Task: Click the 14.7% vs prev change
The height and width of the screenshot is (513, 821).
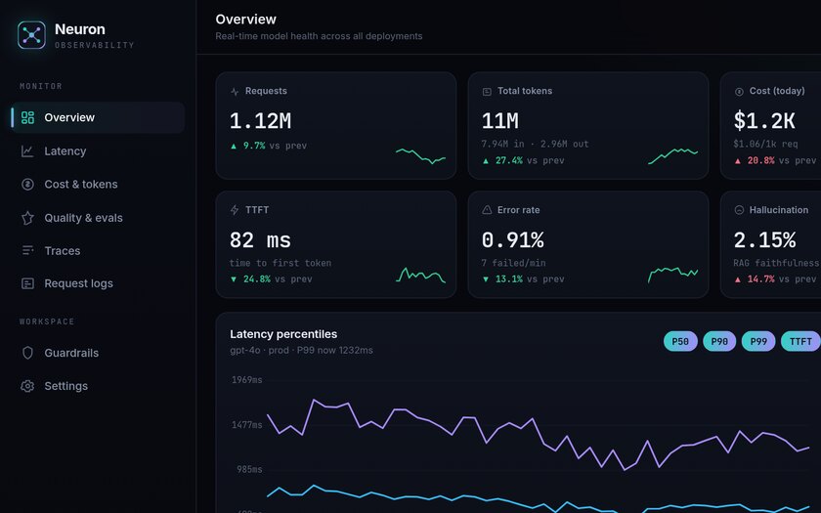Action: click(x=775, y=279)
